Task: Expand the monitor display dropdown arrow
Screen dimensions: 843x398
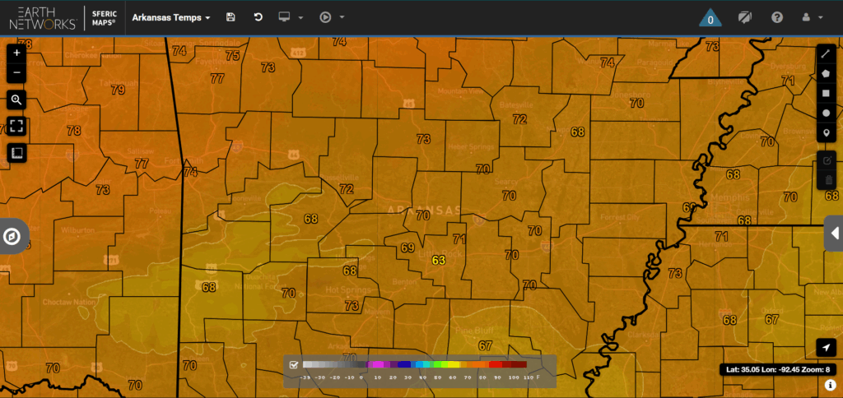Action: pos(301,17)
